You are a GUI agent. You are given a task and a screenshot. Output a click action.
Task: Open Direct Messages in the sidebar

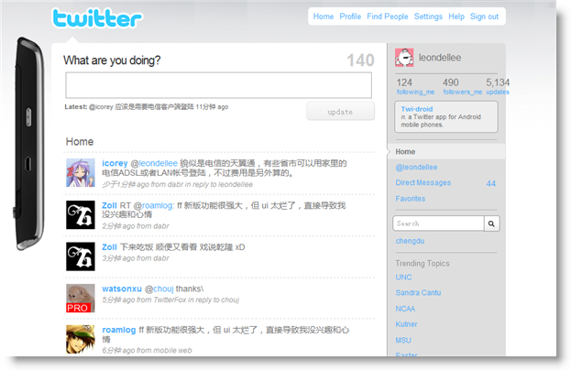click(423, 183)
